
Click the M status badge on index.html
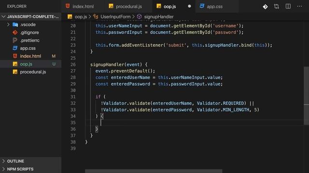[54, 56]
